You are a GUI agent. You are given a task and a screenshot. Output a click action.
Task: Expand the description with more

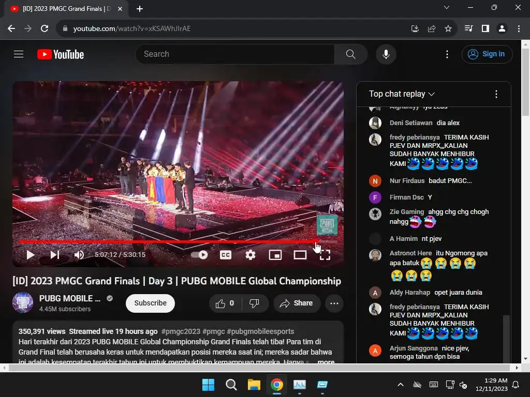point(326,361)
